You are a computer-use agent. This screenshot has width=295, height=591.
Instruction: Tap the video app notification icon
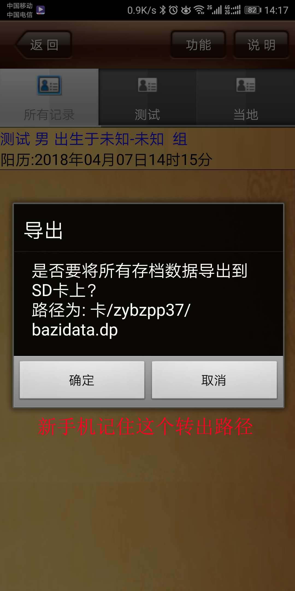[x=40, y=10]
